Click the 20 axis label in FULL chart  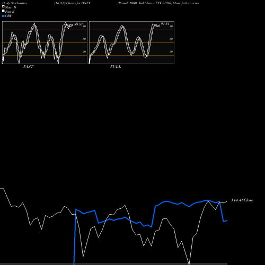coord(171,51)
